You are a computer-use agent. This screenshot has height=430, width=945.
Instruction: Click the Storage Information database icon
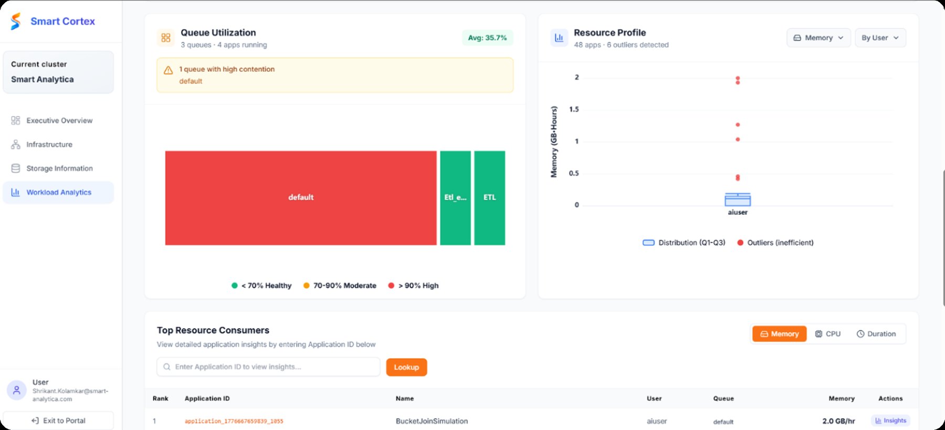(16, 168)
